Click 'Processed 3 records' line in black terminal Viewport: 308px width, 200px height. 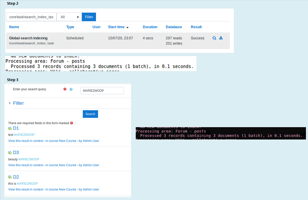221,136
